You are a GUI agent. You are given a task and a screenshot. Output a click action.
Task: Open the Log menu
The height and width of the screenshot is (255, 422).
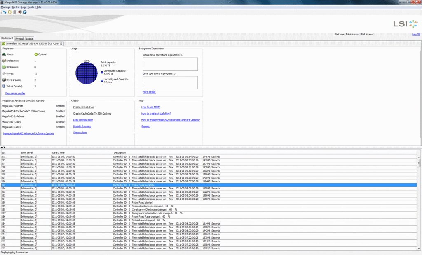click(x=23, y=7)
